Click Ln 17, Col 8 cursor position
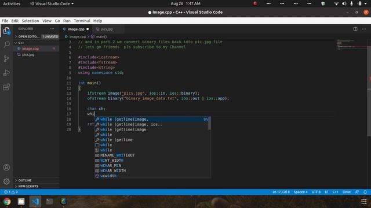This screenshot has width=371, height=208. coord(281,192)
